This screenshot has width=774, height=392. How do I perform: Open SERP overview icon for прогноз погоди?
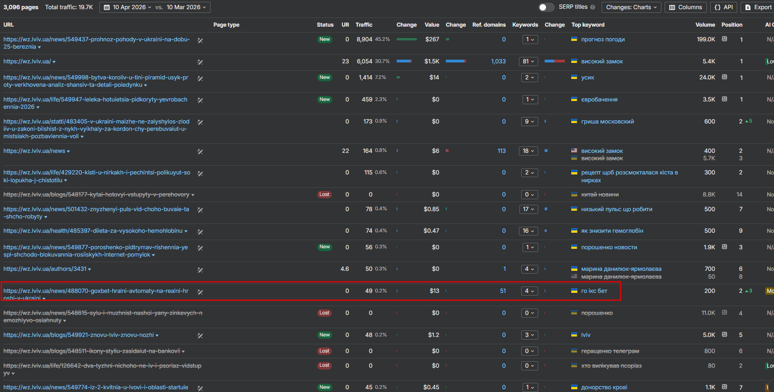tap(724, 39)
